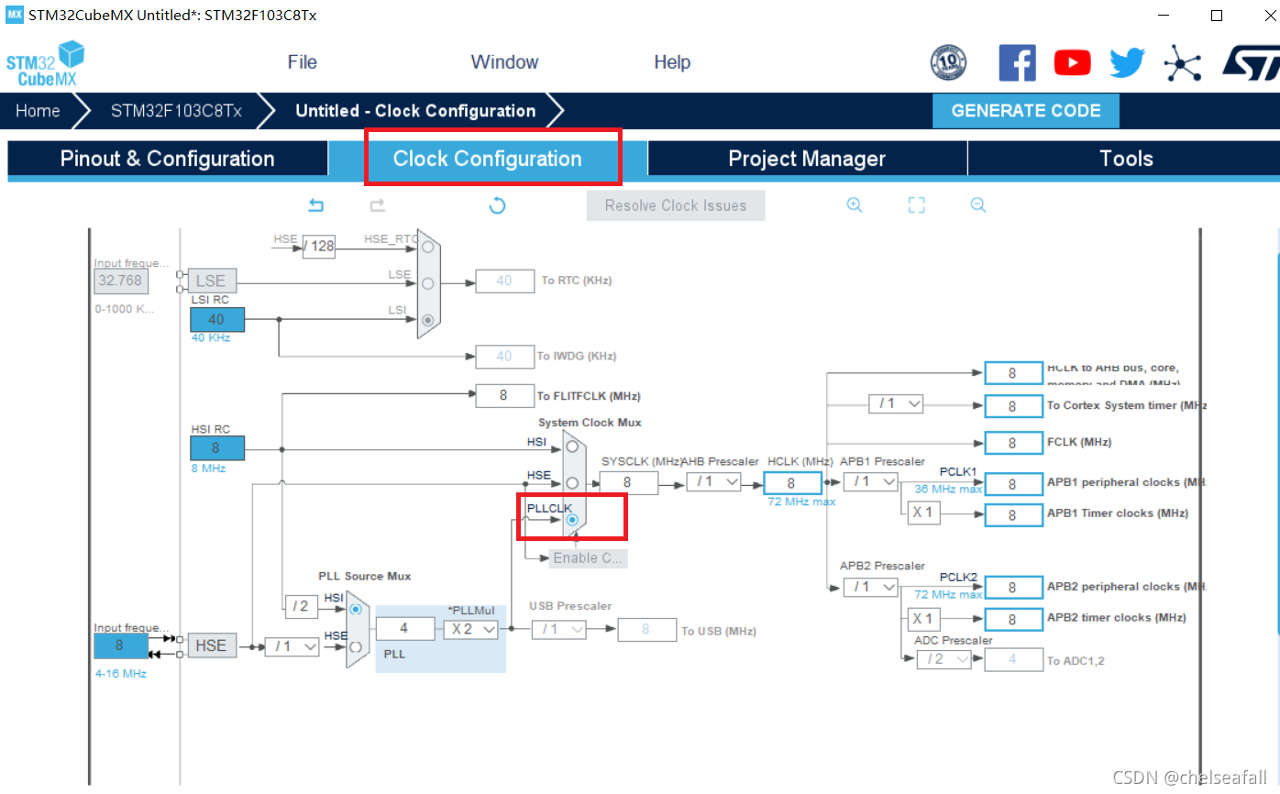The height and width of the screenshot is (794, 1280).
Task: Click the FCLK (MHz) value box
Action: click(x=1013, y=443)
